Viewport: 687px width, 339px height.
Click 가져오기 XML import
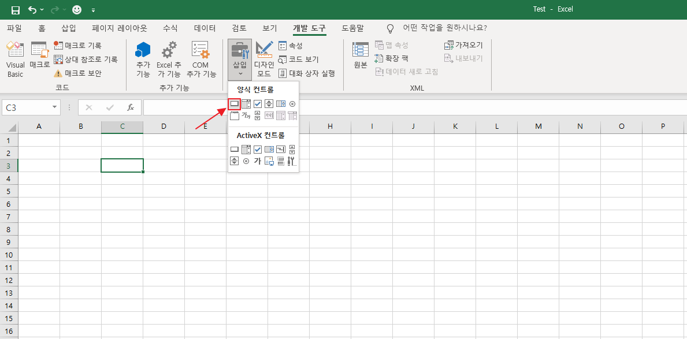pos(463,45)
